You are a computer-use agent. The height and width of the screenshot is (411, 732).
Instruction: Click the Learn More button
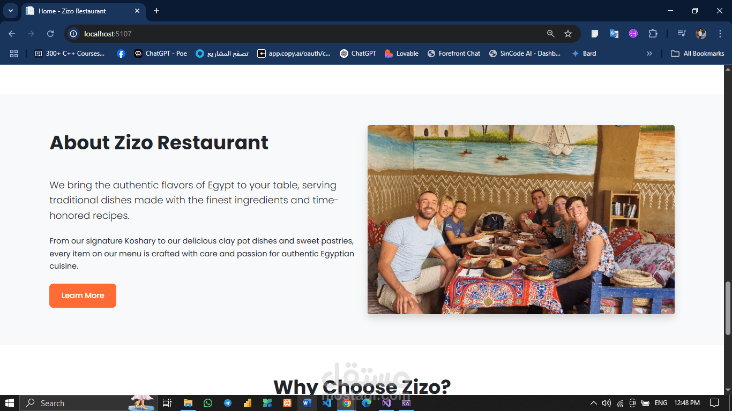pyautogui.click(x=83, y=295)
